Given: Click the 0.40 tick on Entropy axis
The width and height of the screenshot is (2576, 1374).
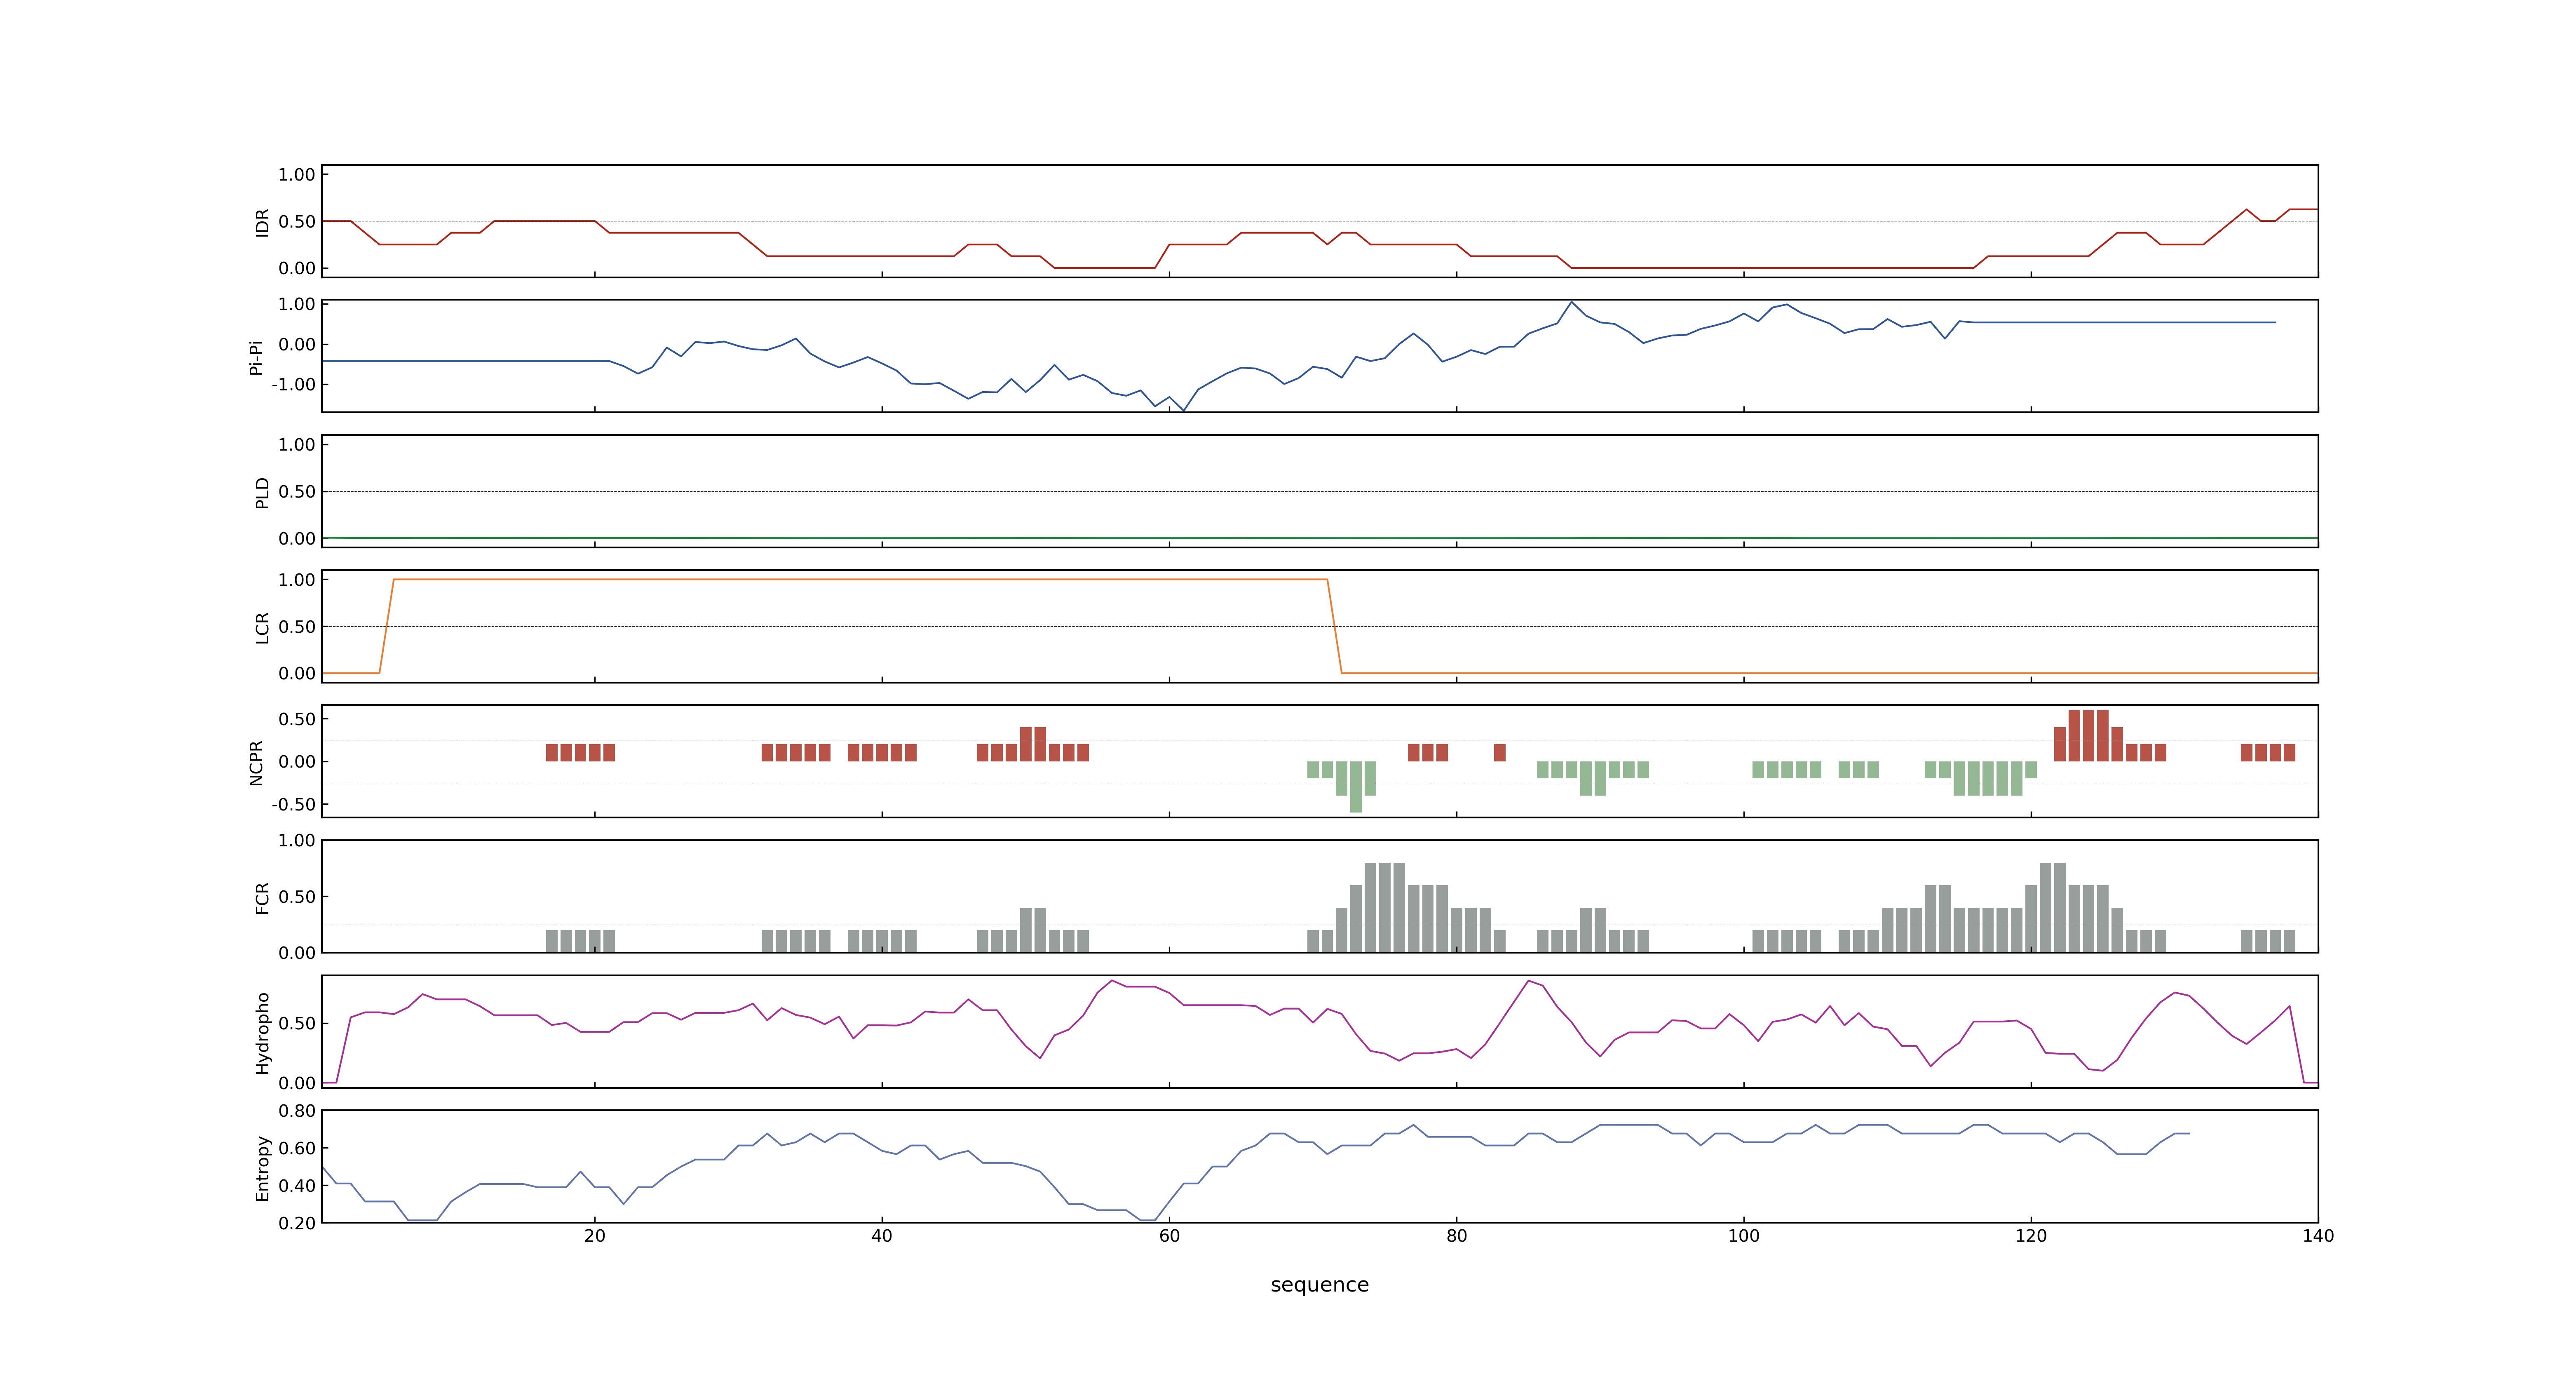Looking at the screenshot, I should click(297, 1186).
